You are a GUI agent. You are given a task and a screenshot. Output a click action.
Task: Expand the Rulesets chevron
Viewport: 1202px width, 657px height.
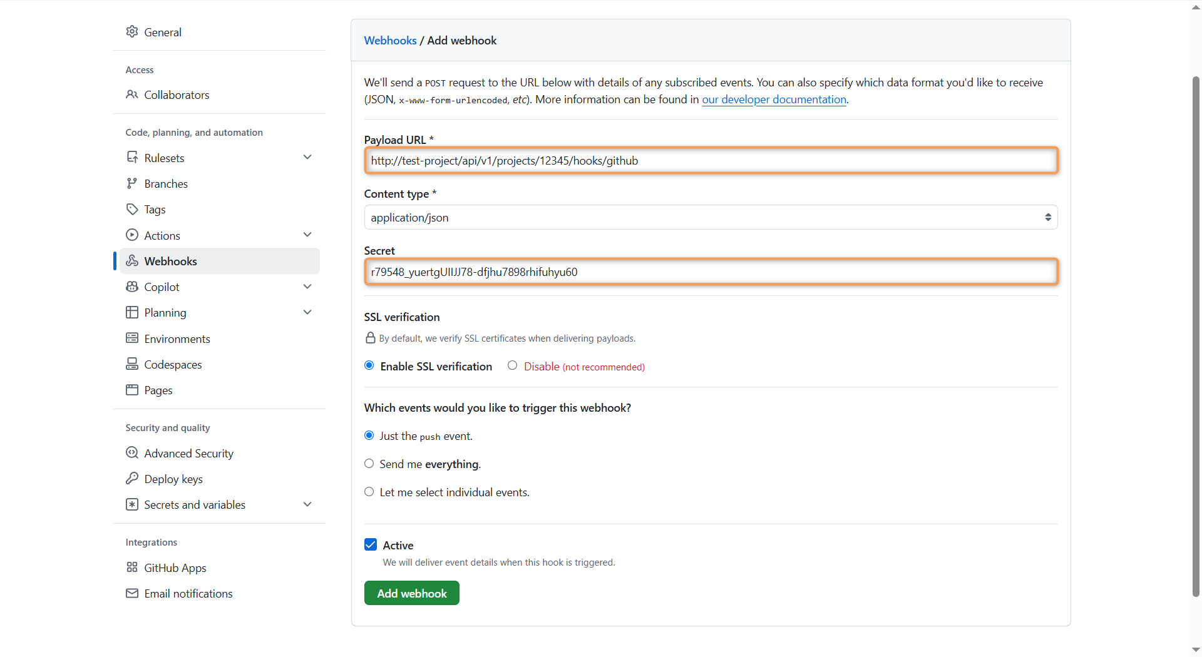point(307,157)
